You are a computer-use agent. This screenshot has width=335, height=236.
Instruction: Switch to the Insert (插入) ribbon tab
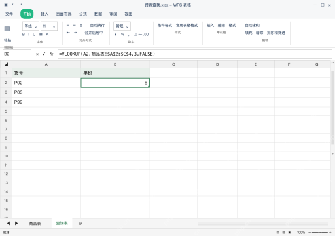coord(44,14)
